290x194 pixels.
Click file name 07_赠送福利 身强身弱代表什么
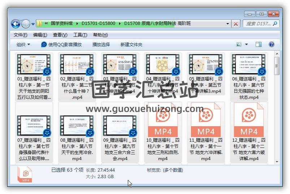click(34, 149)
